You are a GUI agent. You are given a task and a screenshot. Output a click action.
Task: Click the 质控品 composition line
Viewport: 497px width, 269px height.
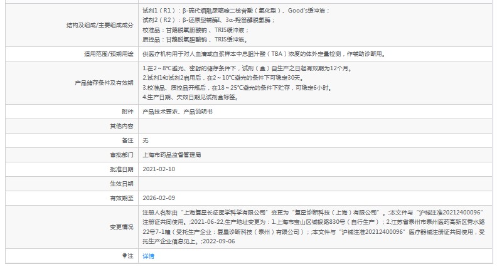196,40
